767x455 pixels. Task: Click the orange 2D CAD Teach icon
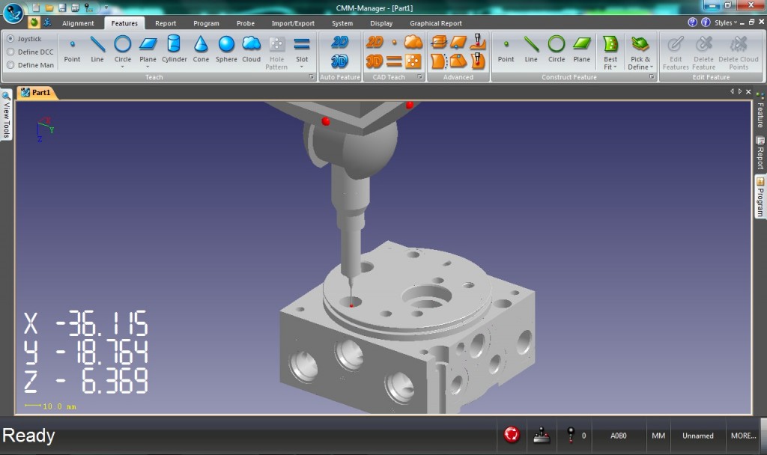[375, 42]
